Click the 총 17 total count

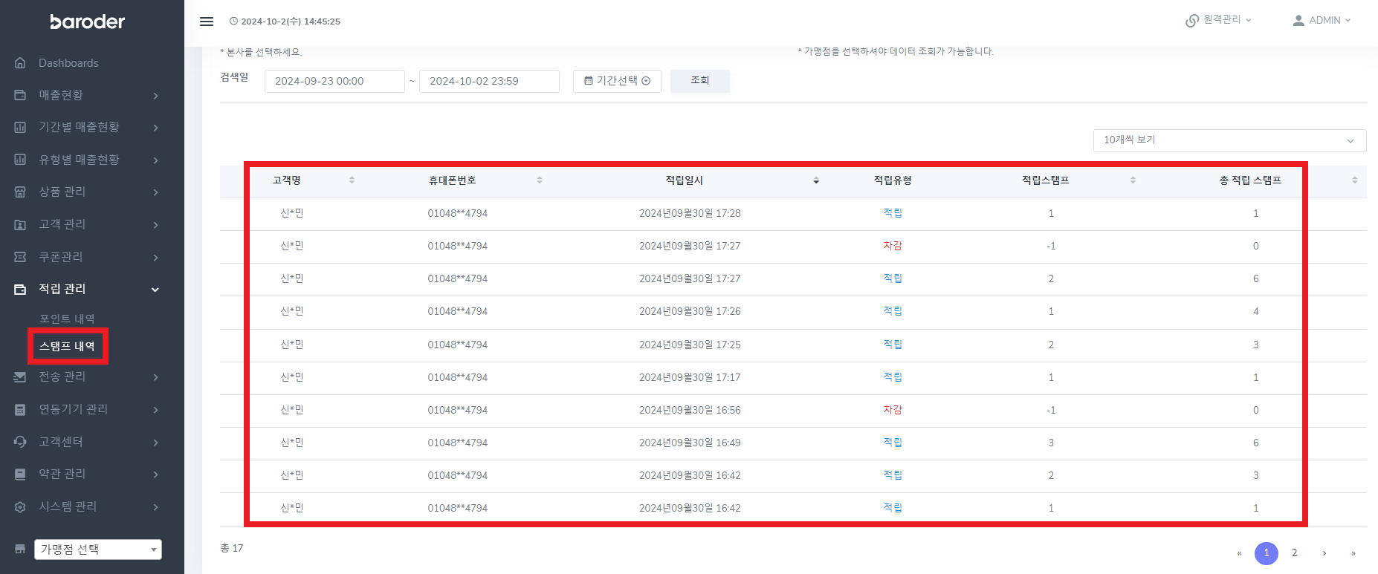tap(232, 548)
